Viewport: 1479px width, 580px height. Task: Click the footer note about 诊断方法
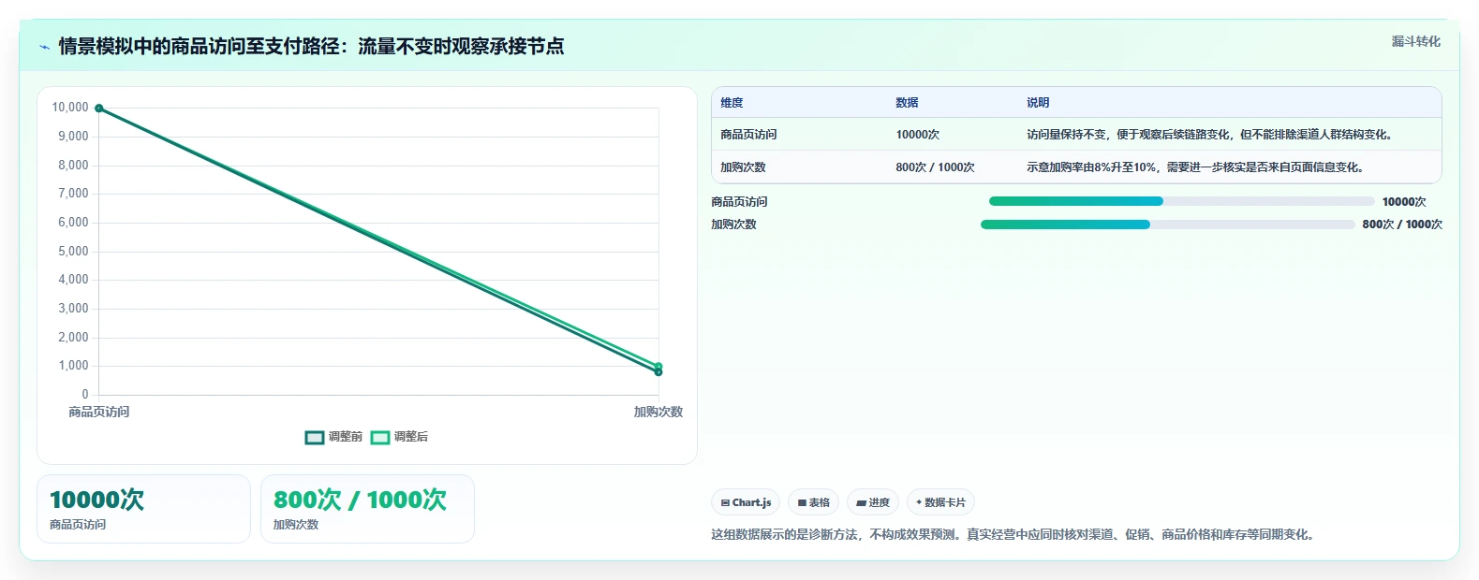click(1014, 535)
